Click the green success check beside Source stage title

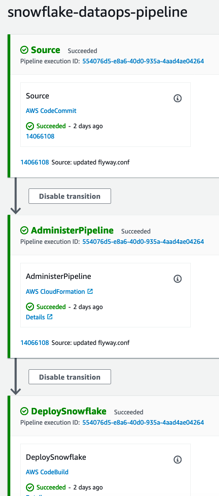[24, 50]
